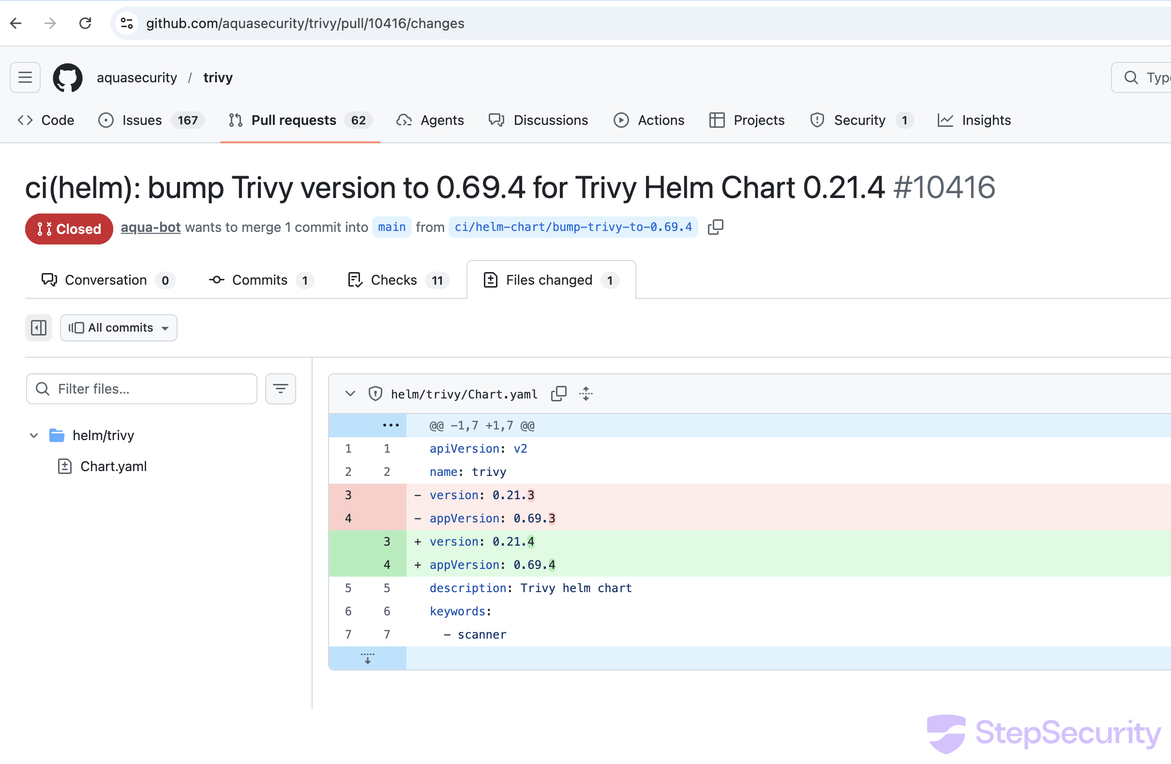View site information icon in address bar
The image size is (1171, 764).
tap(127, 23)
